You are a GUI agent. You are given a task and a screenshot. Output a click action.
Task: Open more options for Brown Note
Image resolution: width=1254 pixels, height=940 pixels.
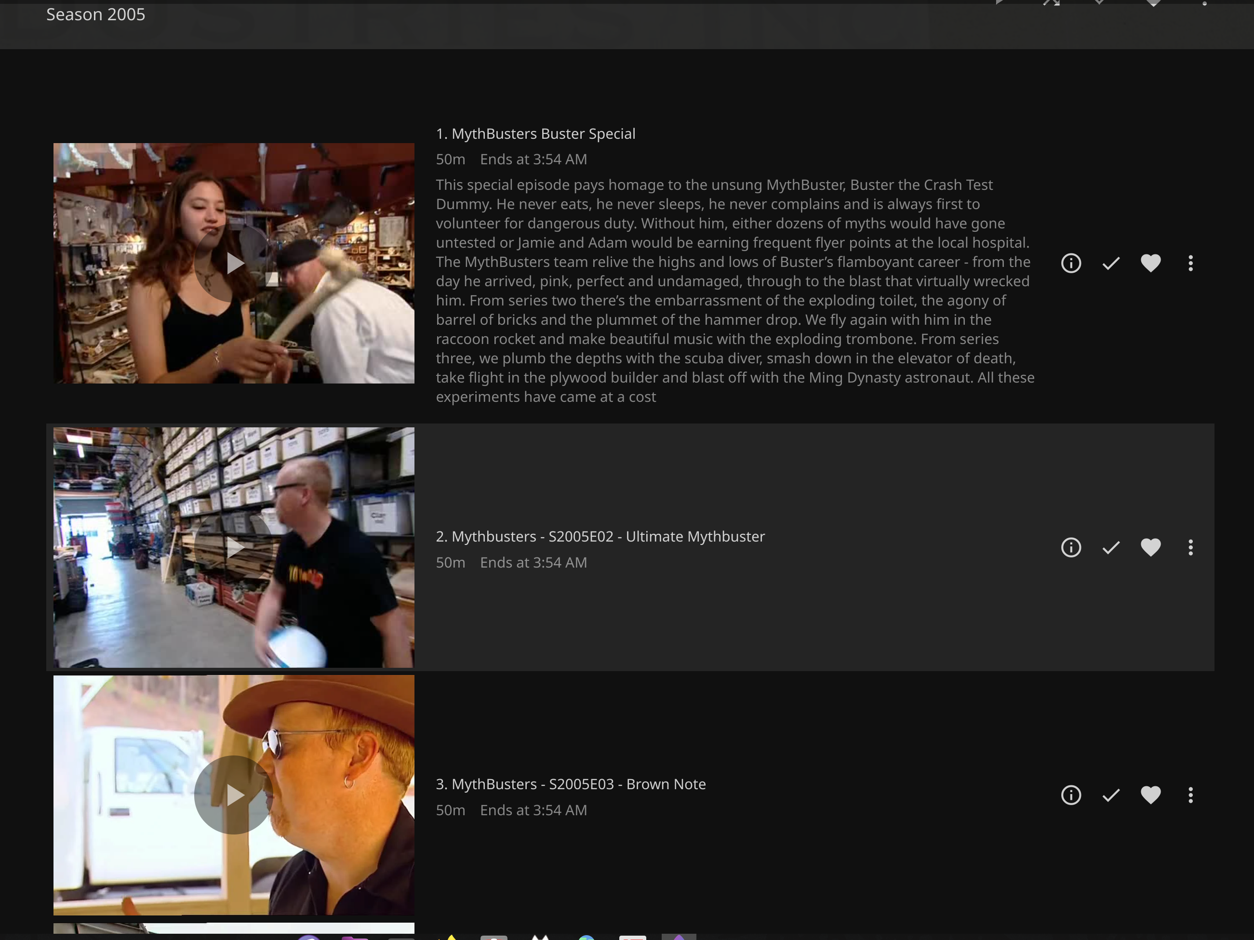(1190, 795)
